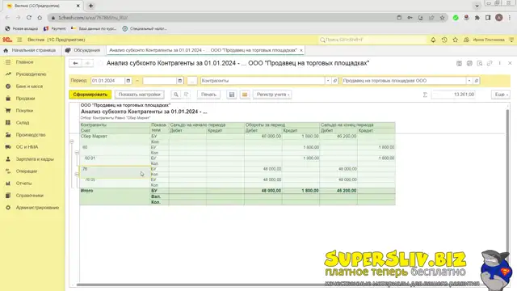Collapse account 76 group in report
The height and width of the screenshot is (291, 517).
77,174
